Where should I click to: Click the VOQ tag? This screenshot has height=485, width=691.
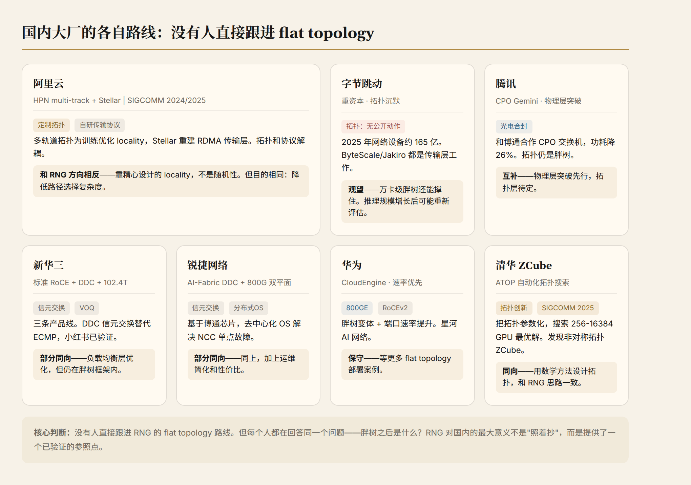point(87,308)
